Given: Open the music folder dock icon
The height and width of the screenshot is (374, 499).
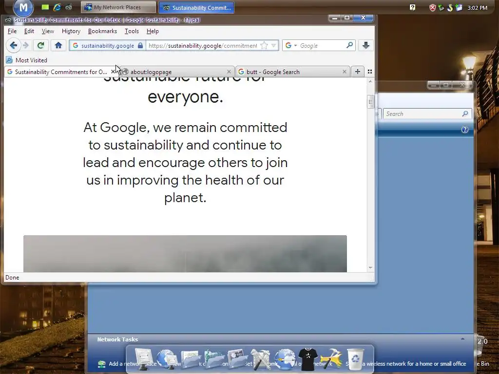Looking at the screenshot, I should point(214,359).
